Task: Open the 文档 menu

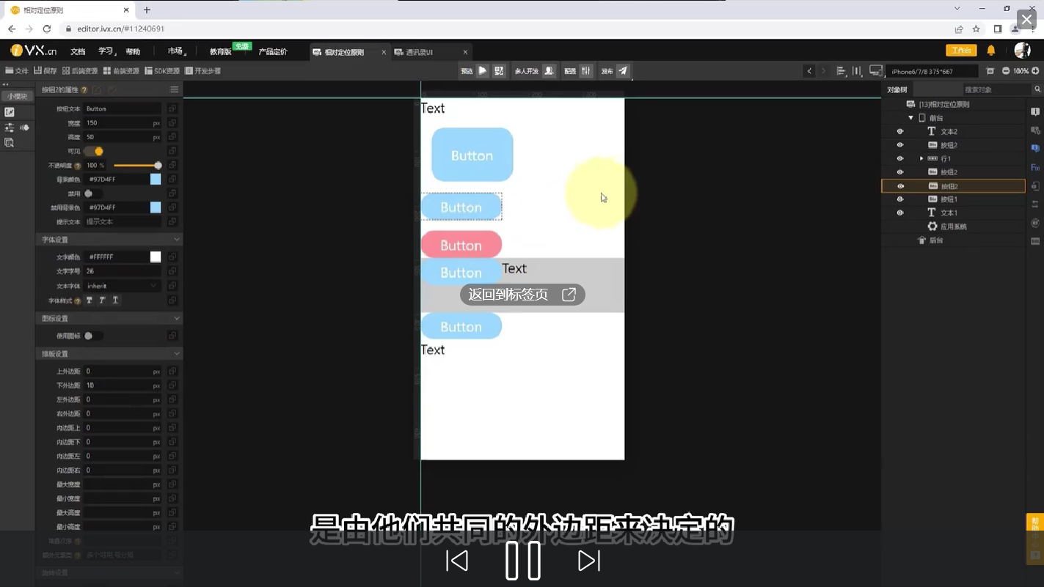Action: [x=78, y=51]
